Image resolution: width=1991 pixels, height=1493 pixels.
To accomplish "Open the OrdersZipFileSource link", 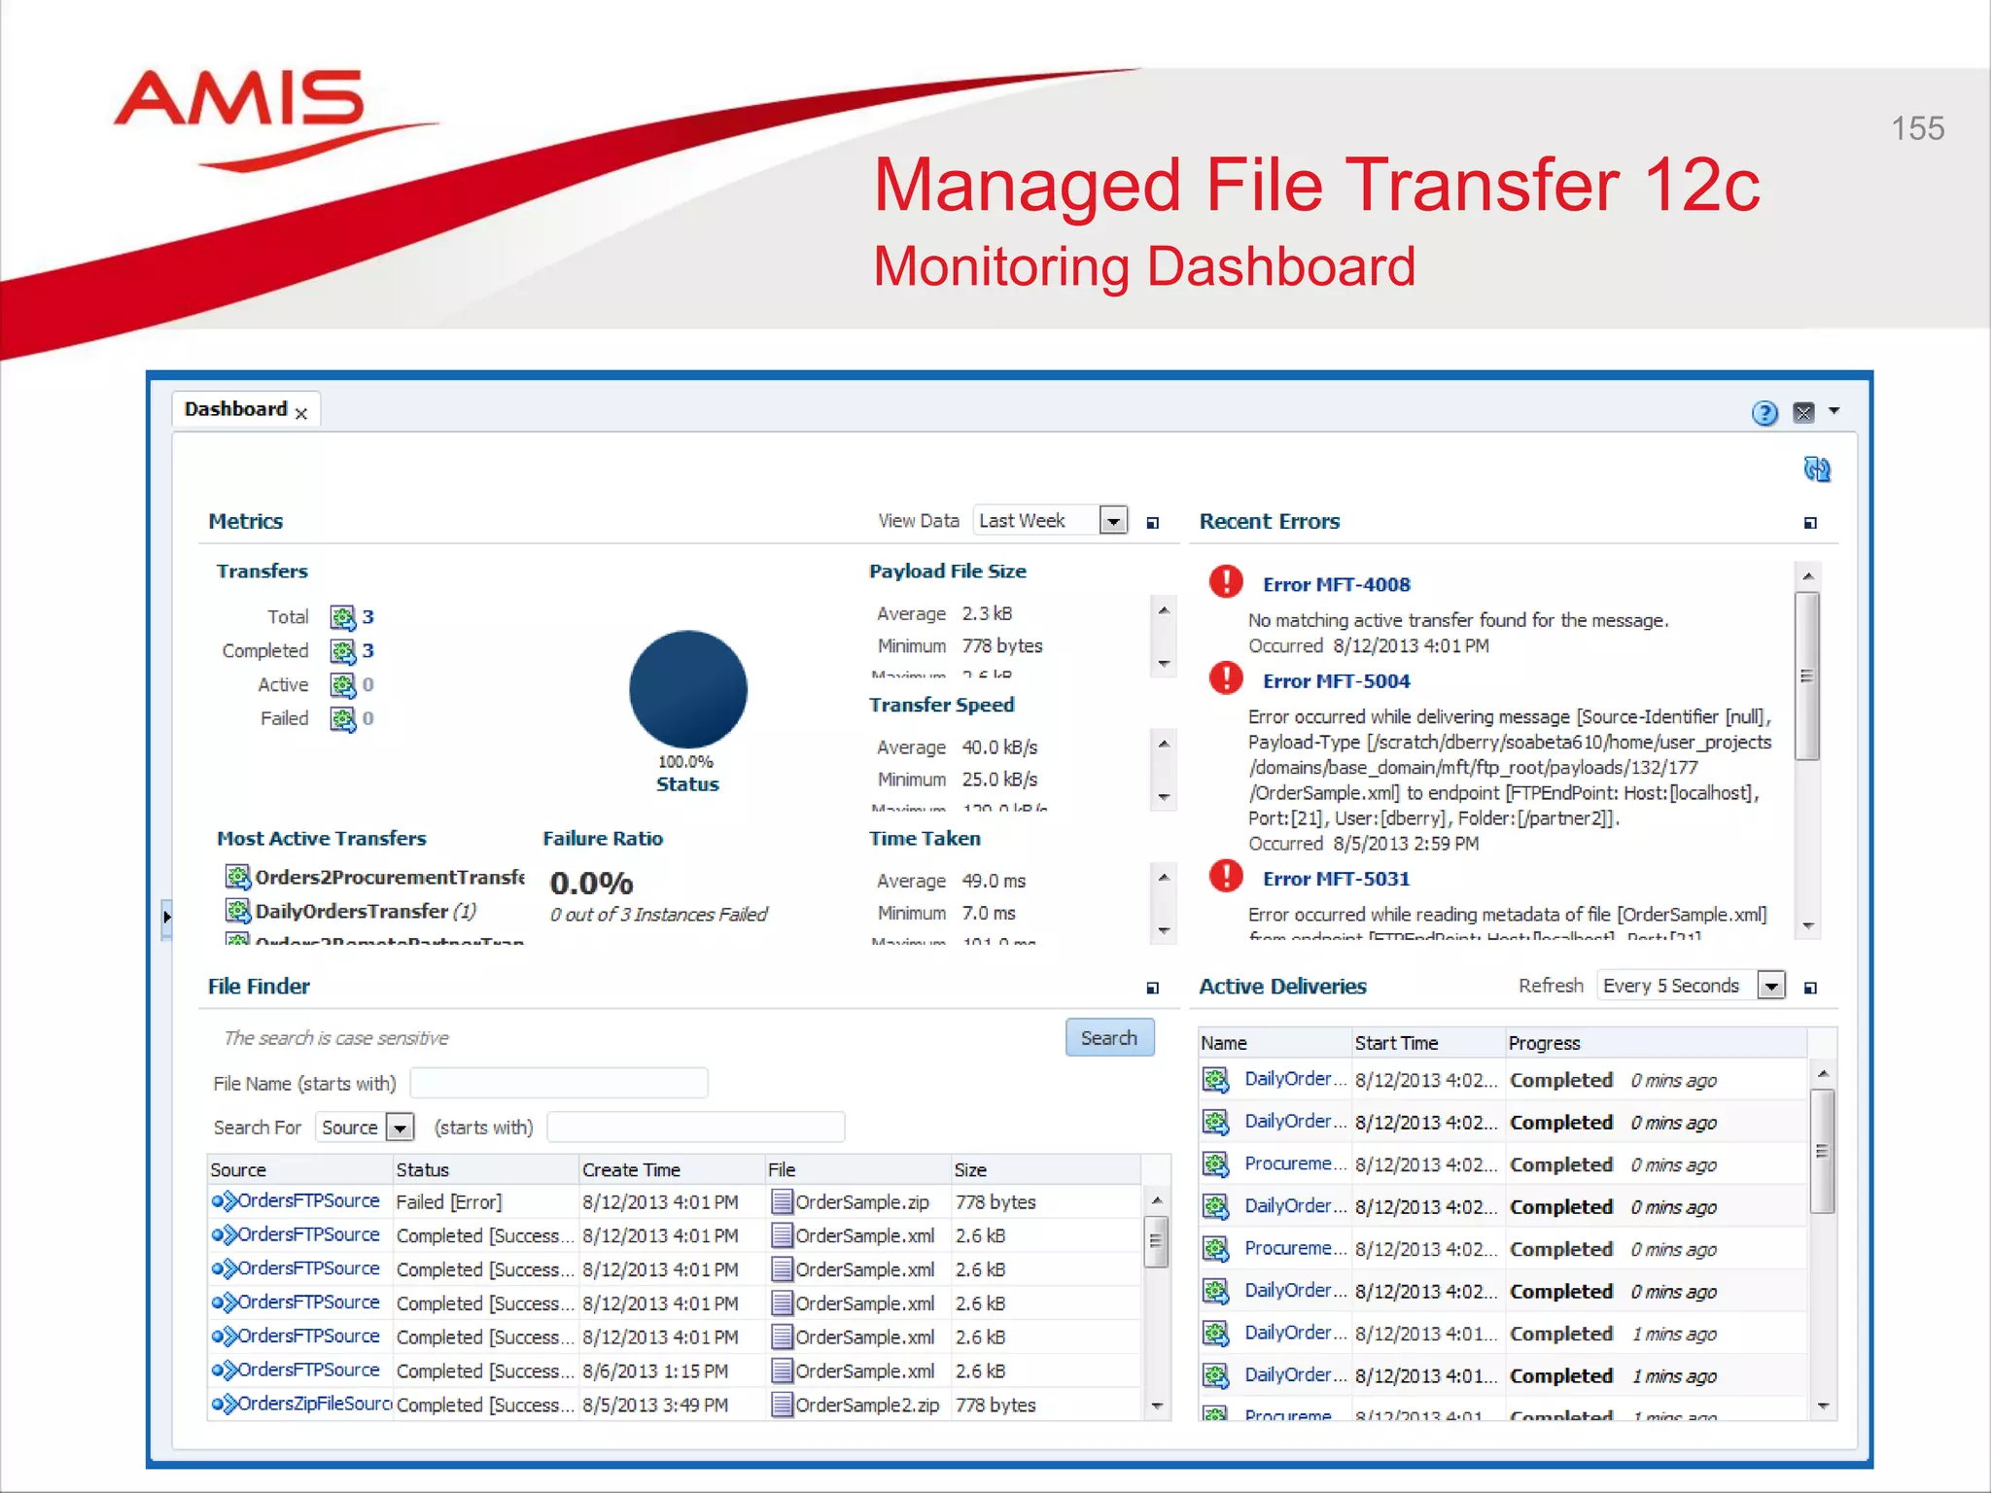I will (x=315, y=1405).
